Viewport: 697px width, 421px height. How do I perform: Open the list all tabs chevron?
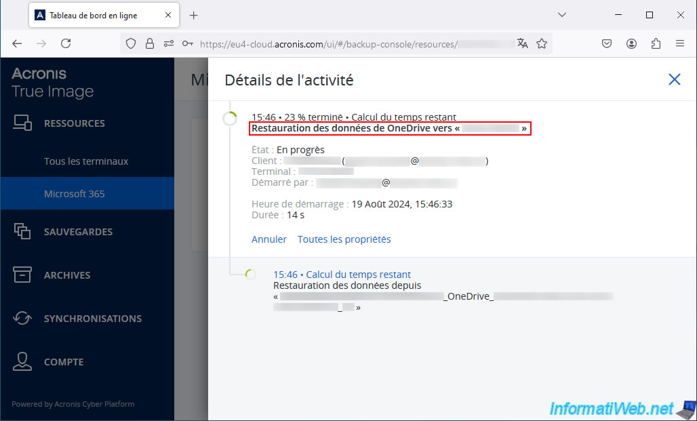(x=562, y=15)
